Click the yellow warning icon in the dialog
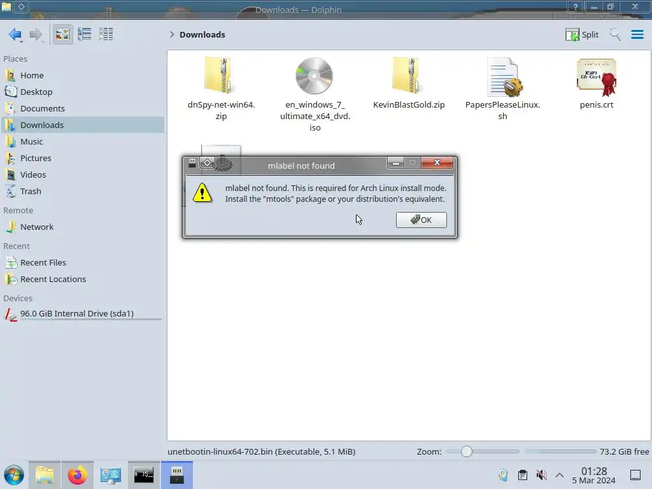 (x=202, y=193)
